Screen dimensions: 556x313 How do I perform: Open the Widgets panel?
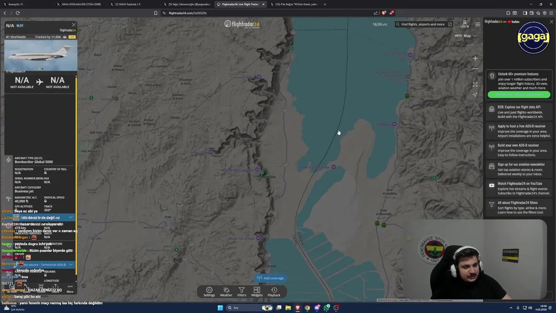(257, 292)
